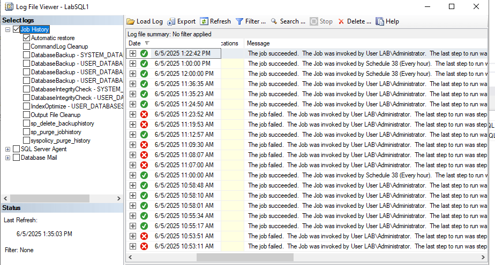
Task: Enable the Output File Cleanup checkbox
Action: tap(26, 115)
